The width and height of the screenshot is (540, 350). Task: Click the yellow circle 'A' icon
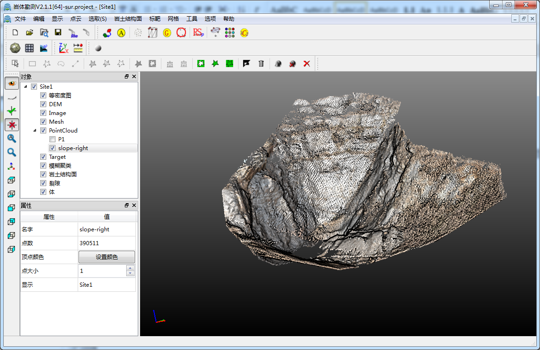click(x=121, y=33)
